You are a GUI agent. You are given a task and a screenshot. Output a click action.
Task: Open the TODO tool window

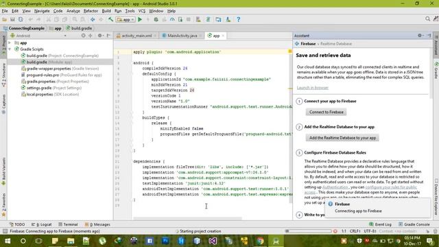point(17,224)
